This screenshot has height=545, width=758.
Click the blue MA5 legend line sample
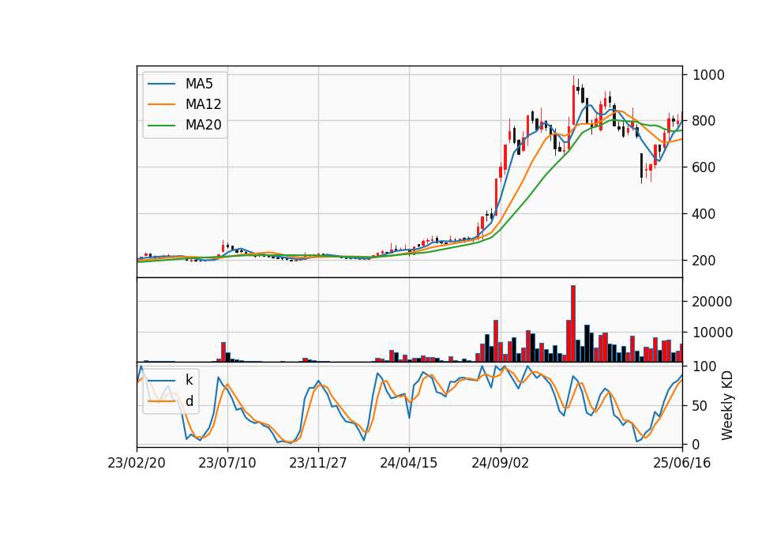pyautogui.click(x=161, y=84)
